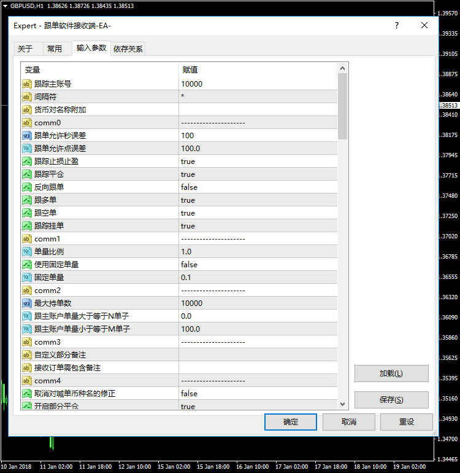The image size is (460, 473).
Task: Click the boolean icon beside 反向跟单
Action: [x=27, y=187]
